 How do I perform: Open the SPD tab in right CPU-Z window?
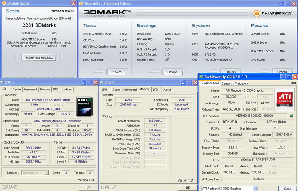[x=155, y=90]
